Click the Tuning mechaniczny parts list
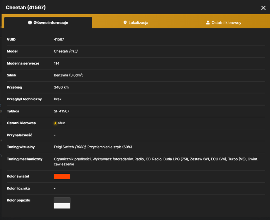The height and width of the screenshot is (220, 270). pos(156,161)
